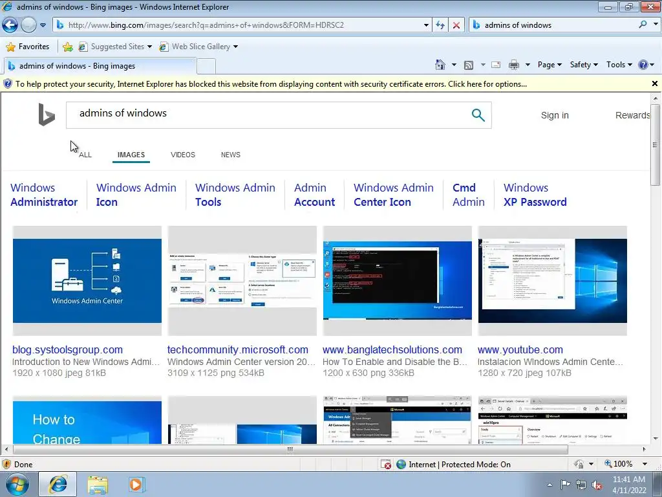Open the Safety menu
The width and height of the screenshot is (662, 497).
coord(584,65)
